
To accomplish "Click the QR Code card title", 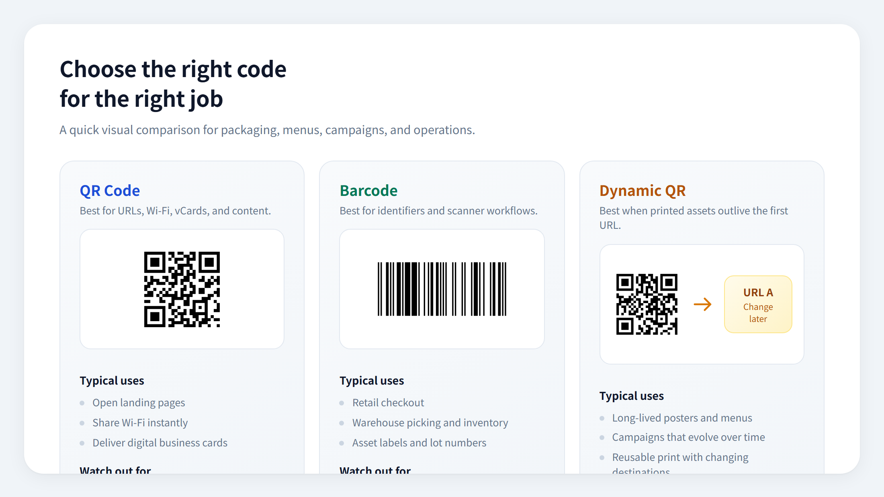I will tap(110, 191).
